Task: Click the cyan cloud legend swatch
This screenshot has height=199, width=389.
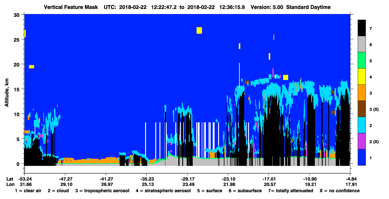Action: [x=362, y=125]
